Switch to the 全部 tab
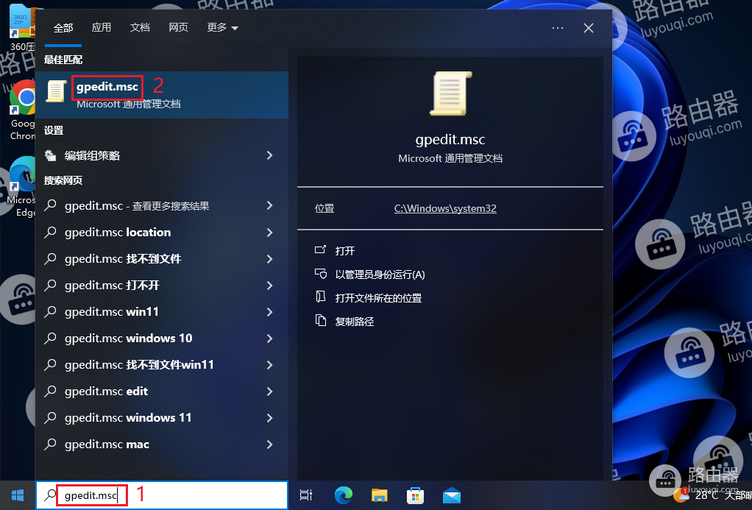752x510 pixels. [x=63, y=28]
